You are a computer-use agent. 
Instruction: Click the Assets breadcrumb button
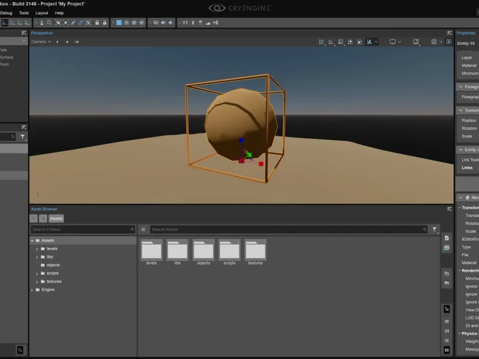56,218
